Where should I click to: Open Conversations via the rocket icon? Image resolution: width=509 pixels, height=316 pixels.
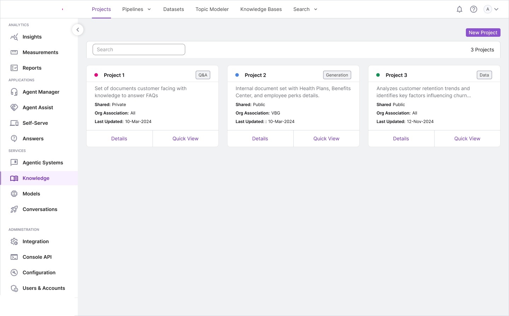coord(14,210)
